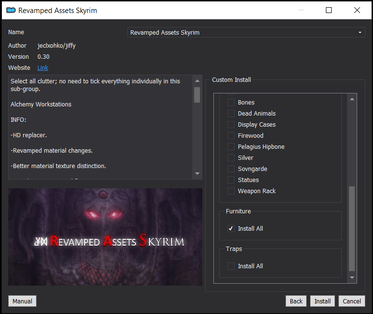Check Install All under Traps
Screen dimensions: 373x314
[x=231, y=266]
